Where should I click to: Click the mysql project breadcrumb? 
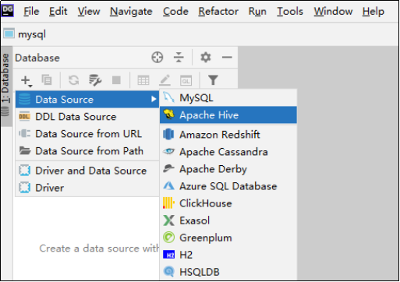(x=25, y=34)
